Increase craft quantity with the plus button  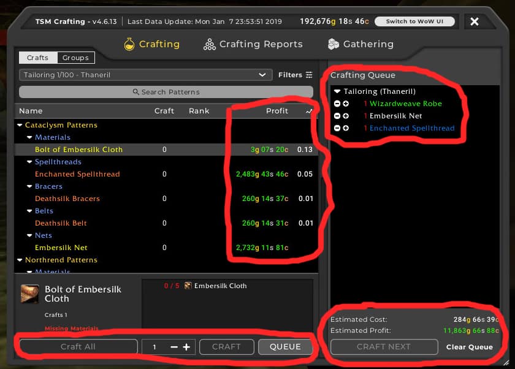coord(186,347)
